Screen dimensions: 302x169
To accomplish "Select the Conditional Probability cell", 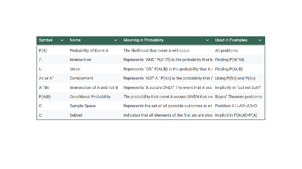I will pyautogui.click(x=90, y=97).
